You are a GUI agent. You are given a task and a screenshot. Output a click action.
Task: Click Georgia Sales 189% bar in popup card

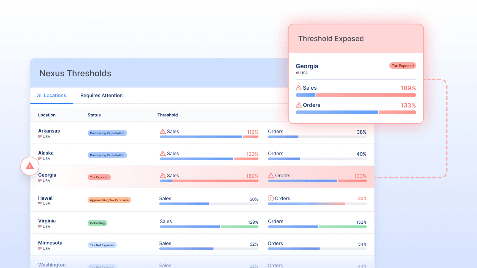click(x=356, y=95)
